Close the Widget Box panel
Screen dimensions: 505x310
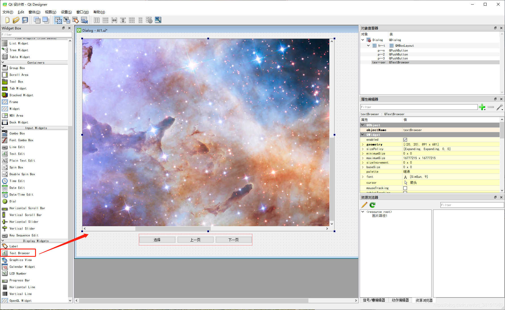click(69, 28)
